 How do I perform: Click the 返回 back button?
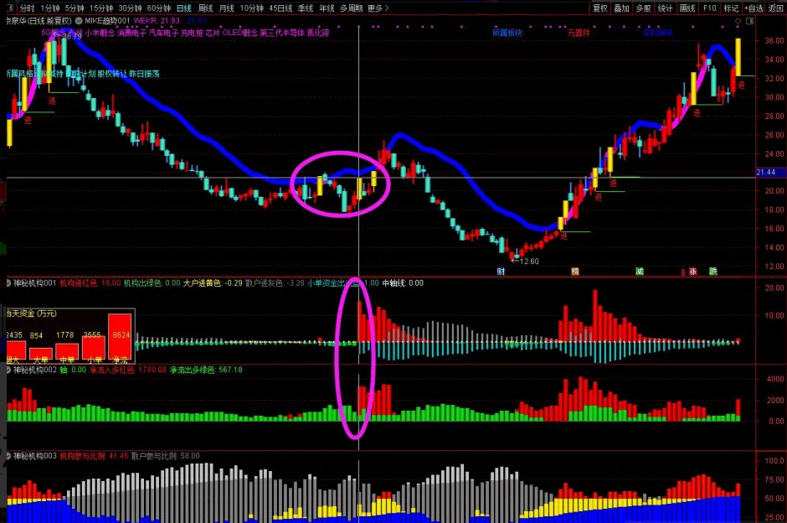(775, 8)
